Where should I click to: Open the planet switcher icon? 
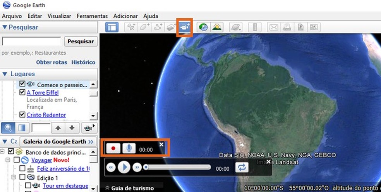(236, 27)
